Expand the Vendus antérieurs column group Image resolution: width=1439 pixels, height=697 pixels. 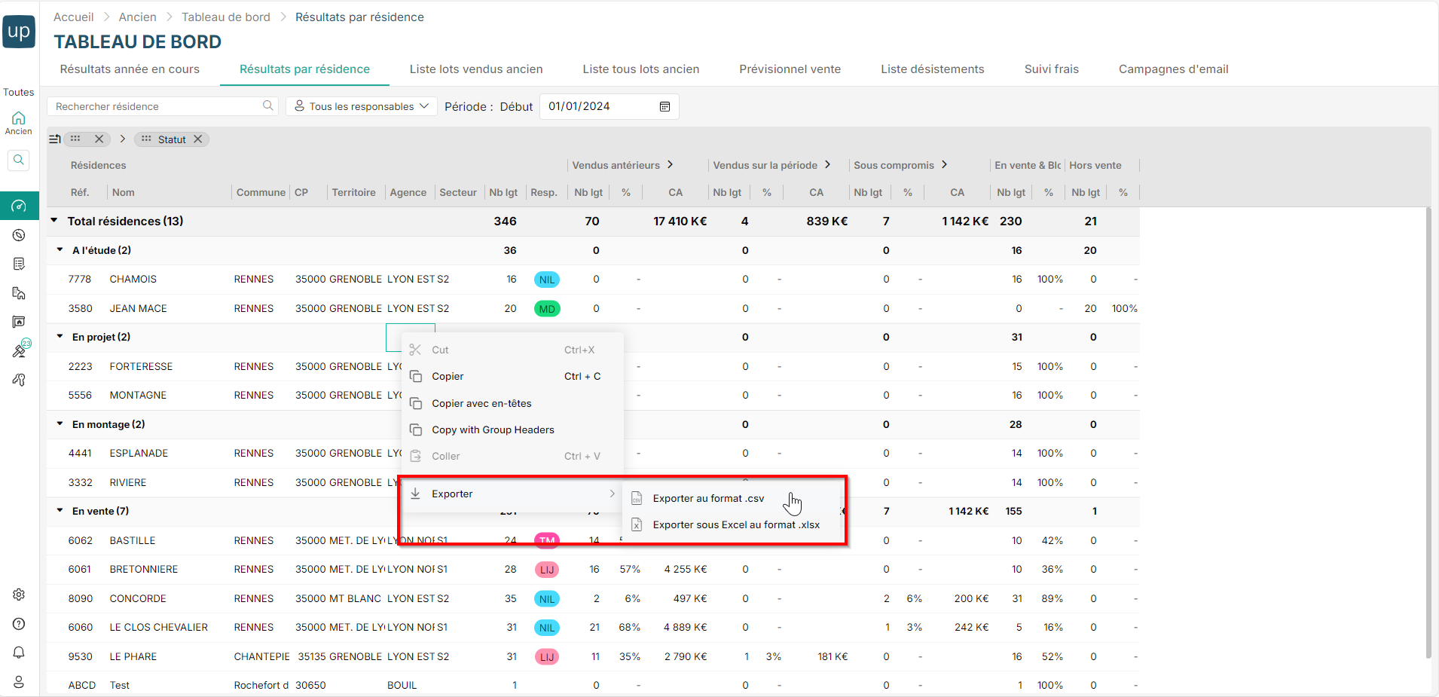670,165
